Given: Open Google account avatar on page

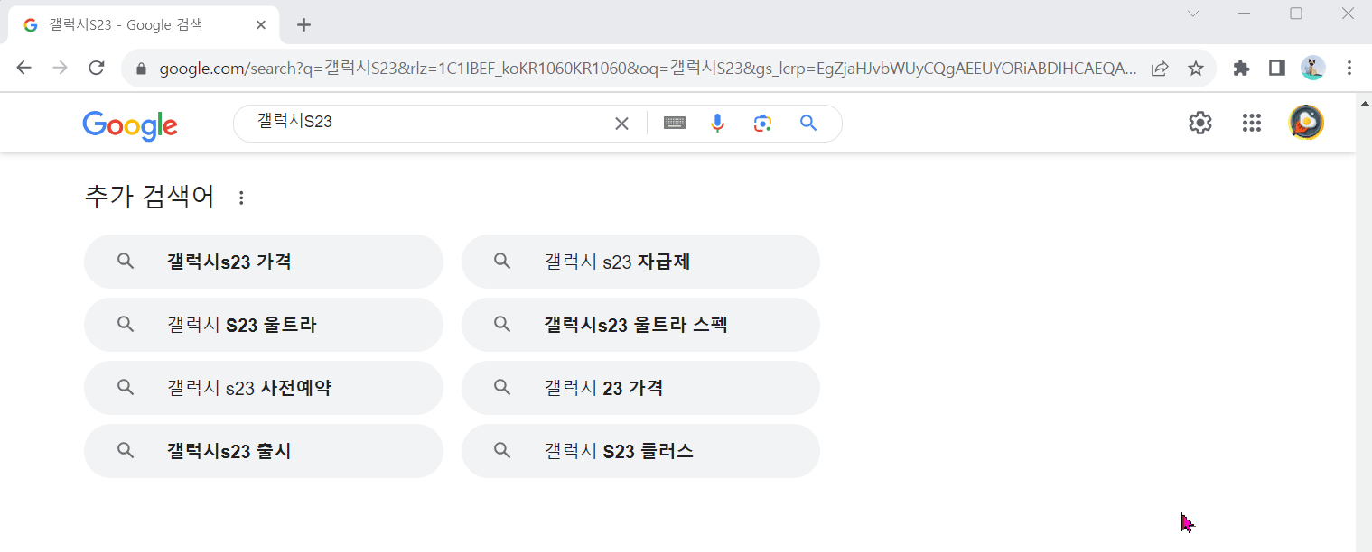Looking at the screenshot, I should point(1306,123).
